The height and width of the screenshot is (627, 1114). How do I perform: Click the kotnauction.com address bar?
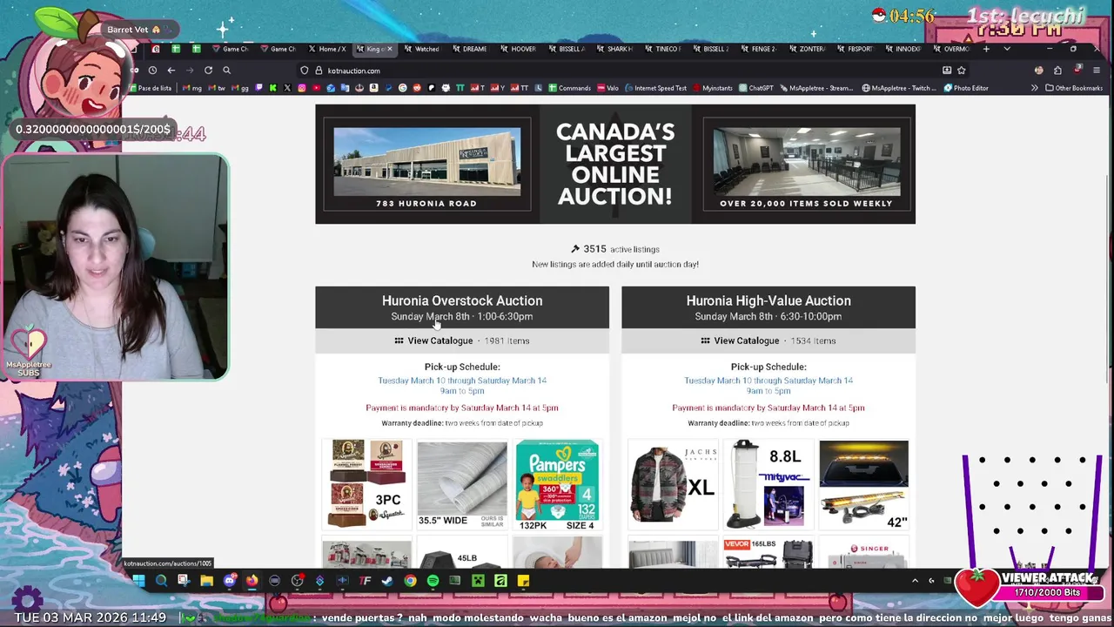pos(627,71)
